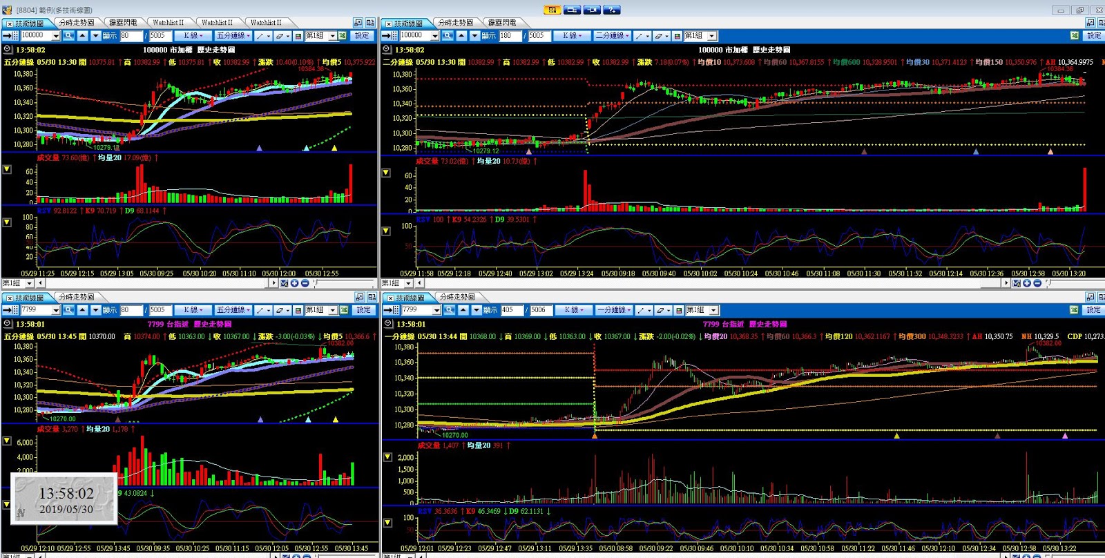The height and width of the screenshot is (558, 1105).
Task: Toggle checkbox icon under top-right chart scrollbar
Action: pos(1016,283)
